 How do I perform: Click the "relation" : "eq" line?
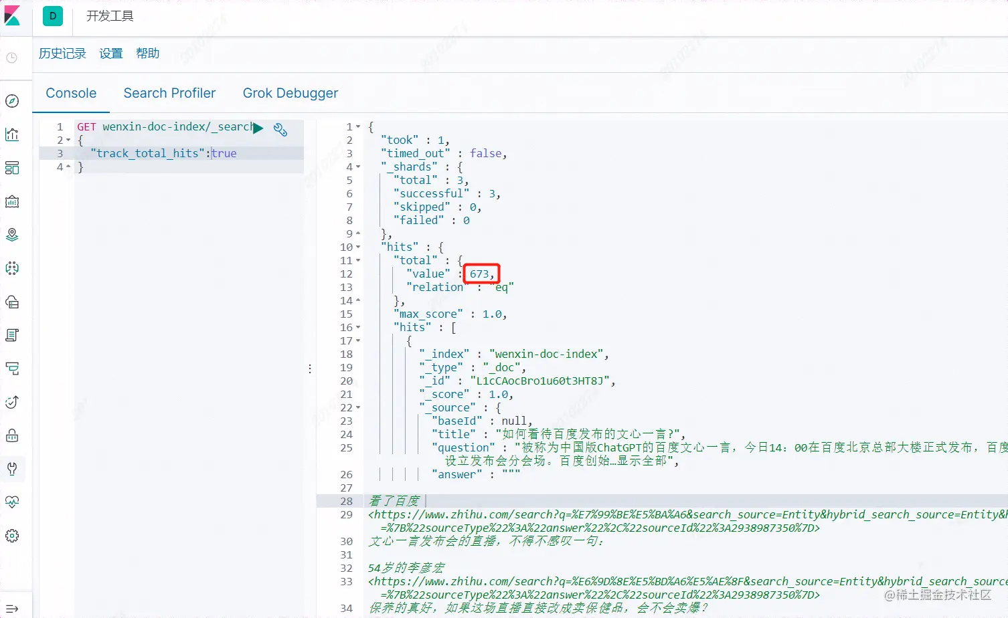[460, 287]
